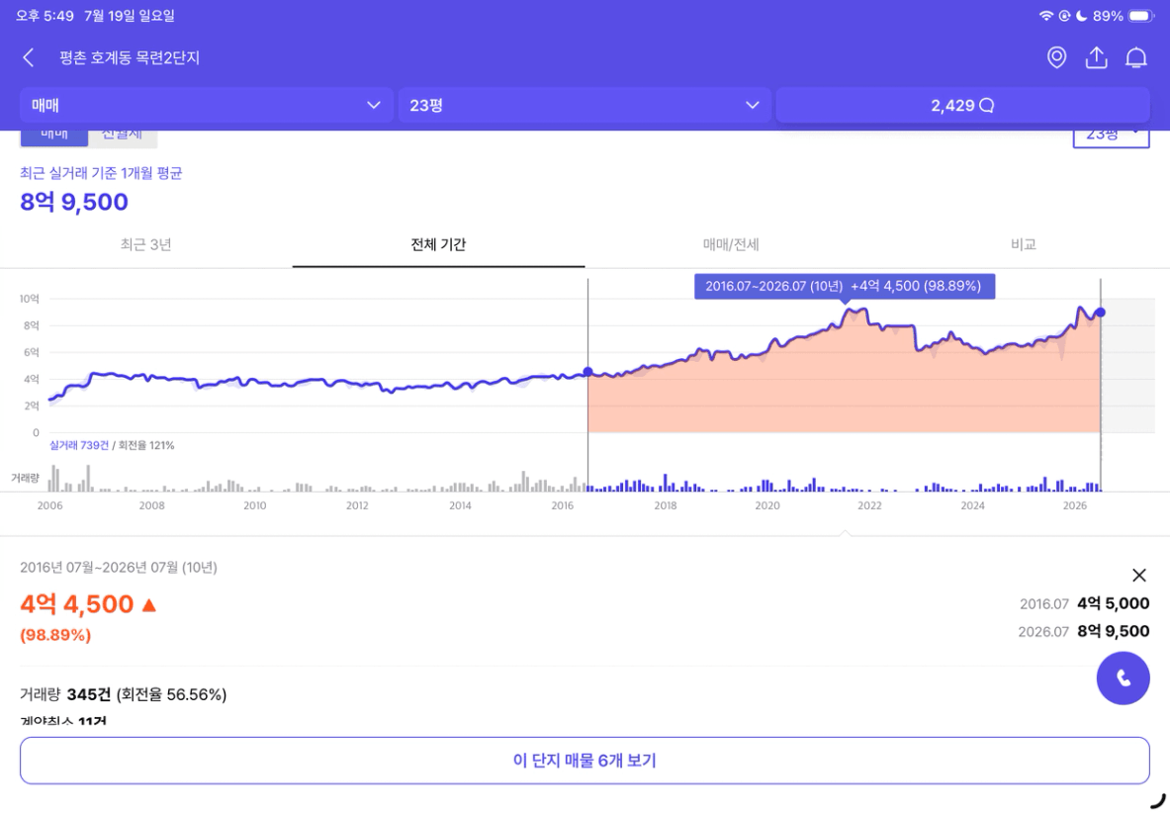This screenshot has height=813, width=1170.
Task: Enable alerts with the bell icon
Action: pyautogui.click(x=1135, y=57)
